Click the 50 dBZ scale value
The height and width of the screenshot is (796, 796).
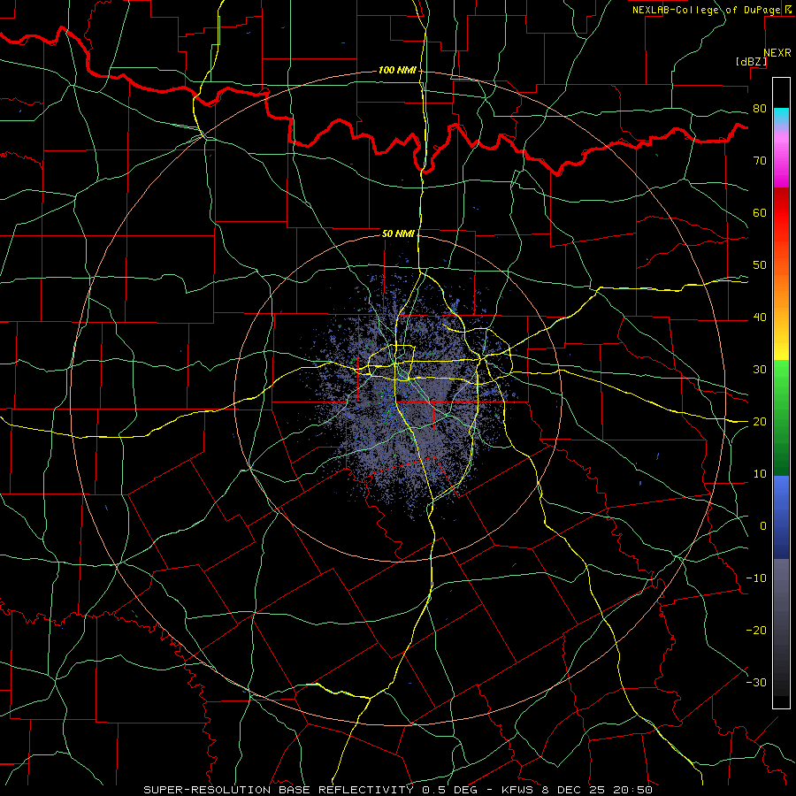coord(760,265)
